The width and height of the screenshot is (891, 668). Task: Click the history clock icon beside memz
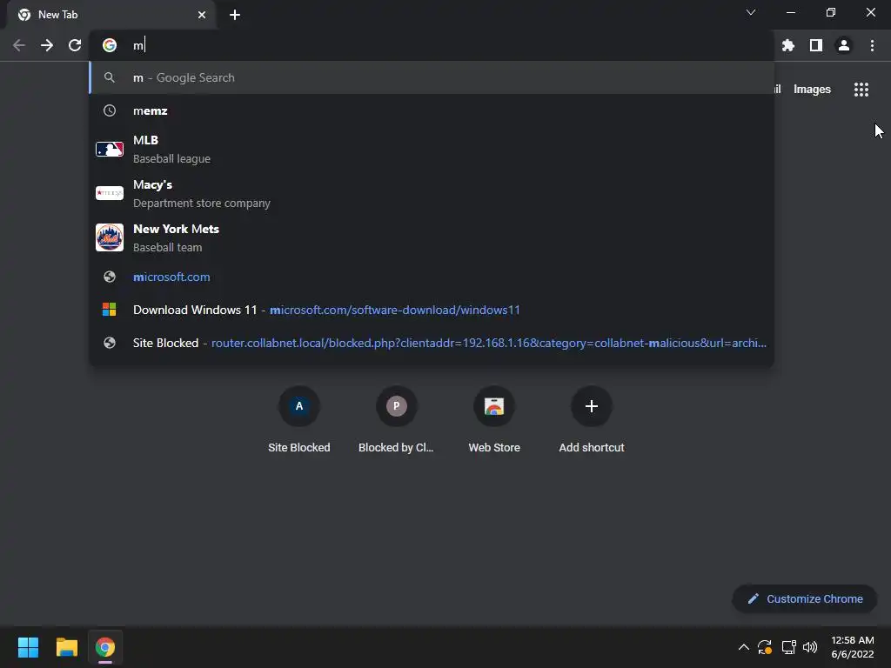click(x=110, y=110)
